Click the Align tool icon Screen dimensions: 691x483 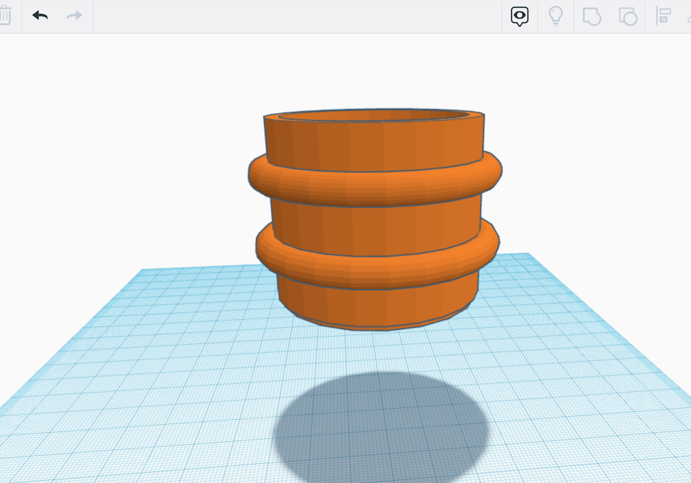coord(664,16)
